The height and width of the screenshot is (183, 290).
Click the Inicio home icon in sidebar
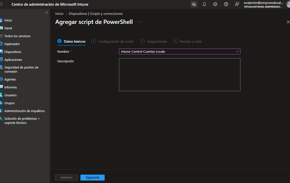click(x=1, y=20)
